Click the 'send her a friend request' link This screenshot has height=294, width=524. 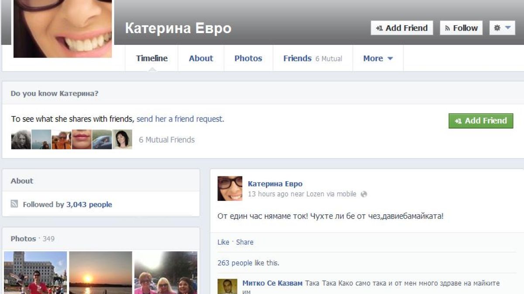[180, 119]
